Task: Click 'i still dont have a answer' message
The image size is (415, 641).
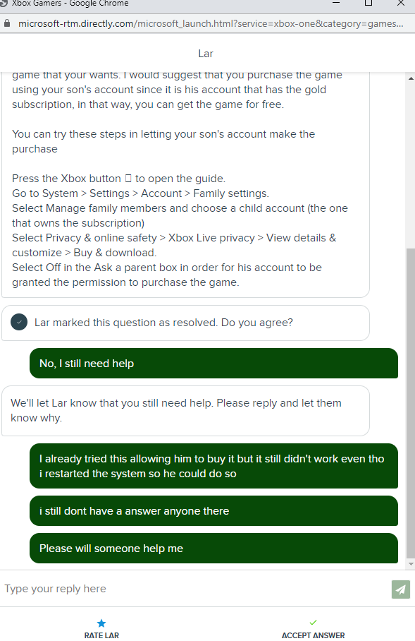Action: (x=213, y=511)
